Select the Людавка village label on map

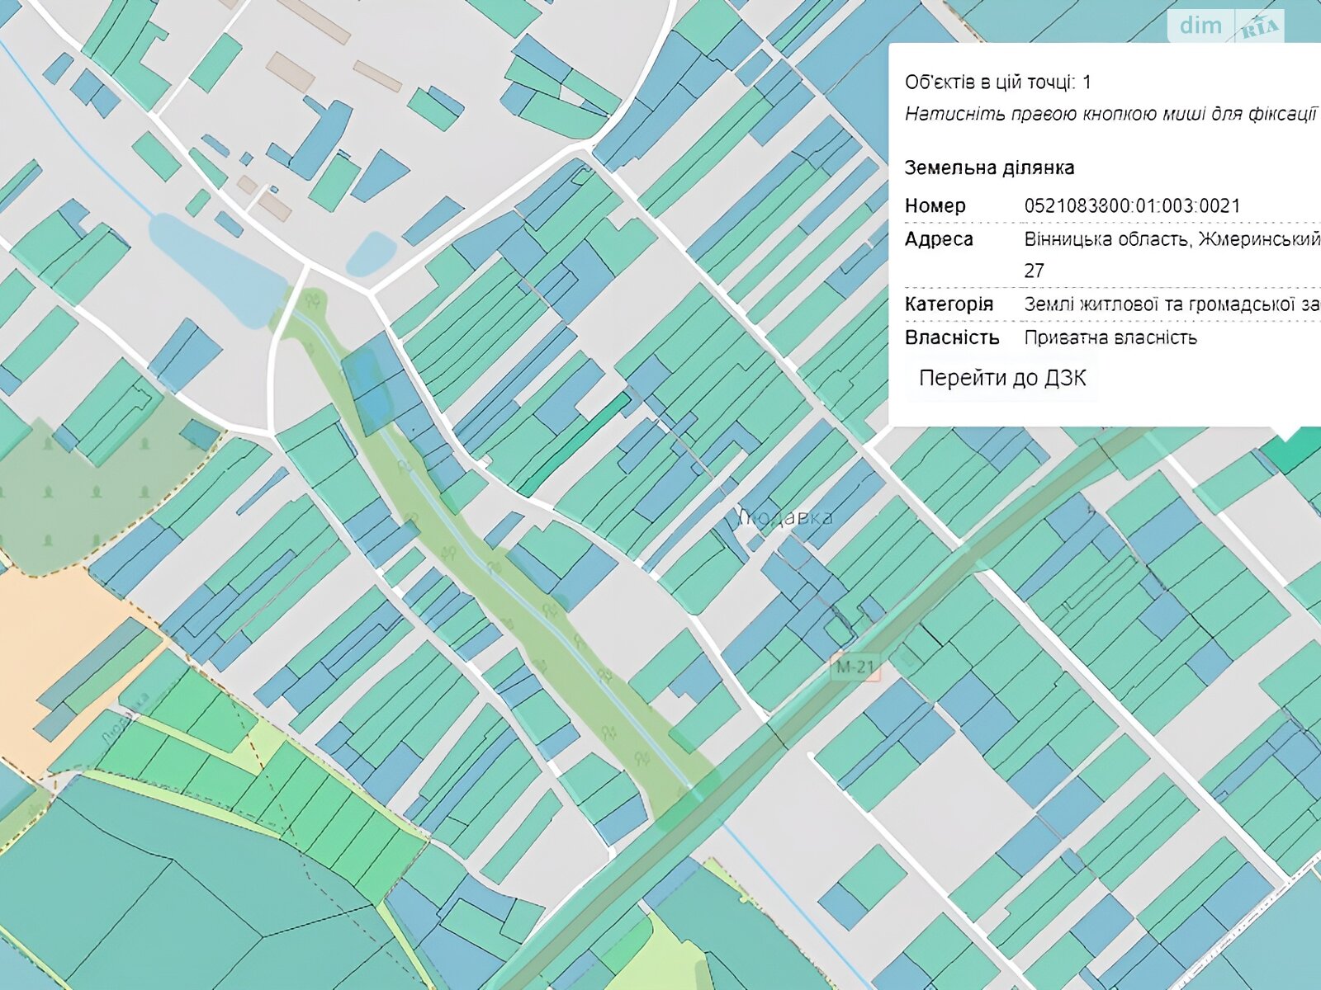[784, 518]
